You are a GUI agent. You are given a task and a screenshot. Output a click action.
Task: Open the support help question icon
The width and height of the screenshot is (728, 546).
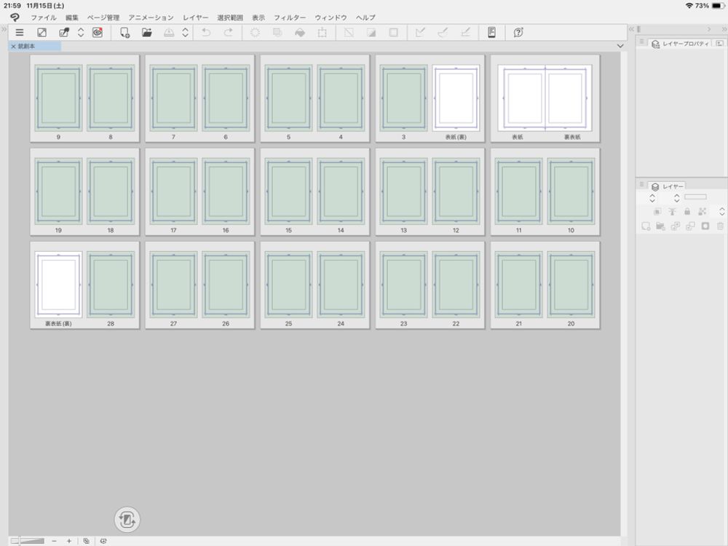pos(518,33)
